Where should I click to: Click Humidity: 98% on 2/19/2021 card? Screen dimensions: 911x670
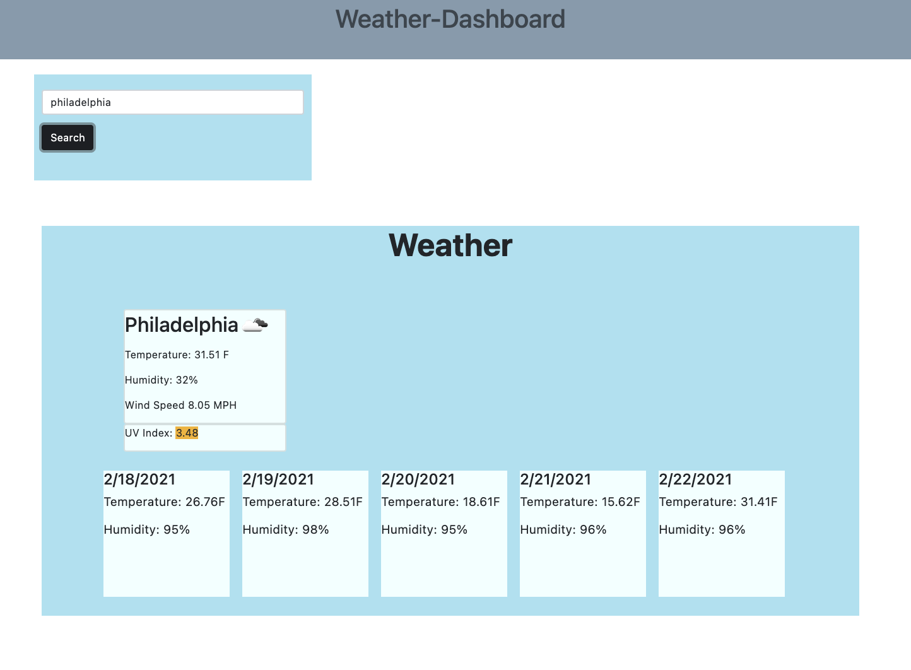click(x=286, y=530)
